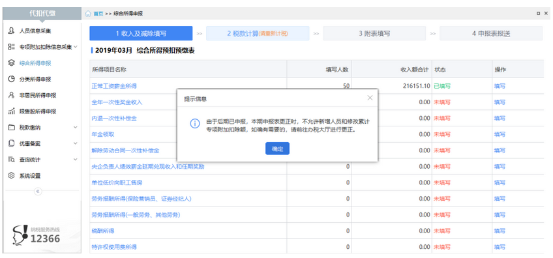Click the 系统设置 gear icon

(11, 175)
